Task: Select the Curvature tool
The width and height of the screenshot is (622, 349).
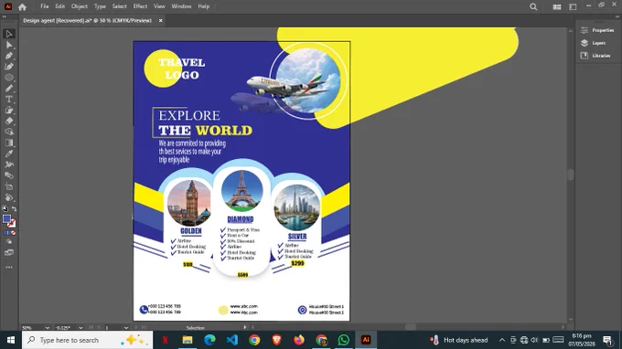Action: tap(9, 67)
